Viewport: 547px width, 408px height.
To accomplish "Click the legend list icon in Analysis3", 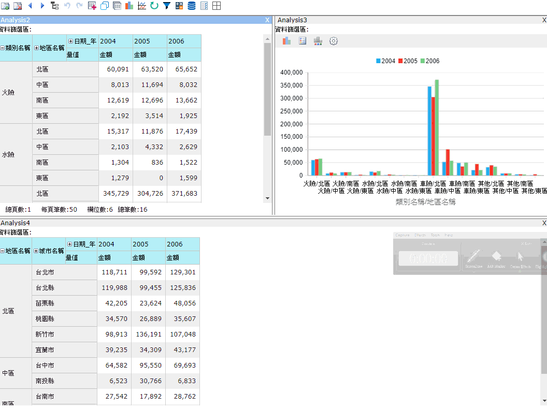I will click(x=303, y=41).
